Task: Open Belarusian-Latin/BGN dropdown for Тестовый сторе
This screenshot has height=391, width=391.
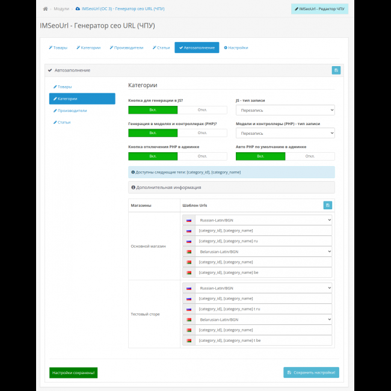Action: (263, 319)
